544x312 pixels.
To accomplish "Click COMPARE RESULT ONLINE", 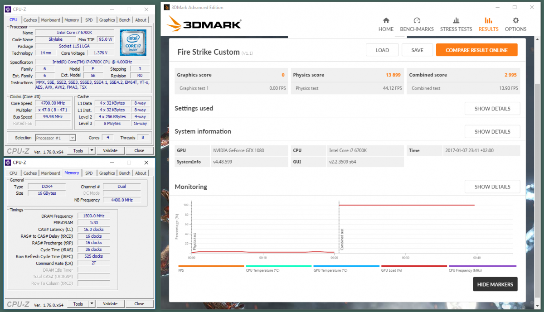I will point(476,50).
